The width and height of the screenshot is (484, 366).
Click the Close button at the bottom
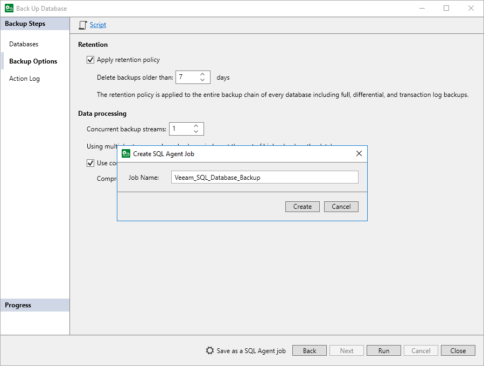pos(458,350)
